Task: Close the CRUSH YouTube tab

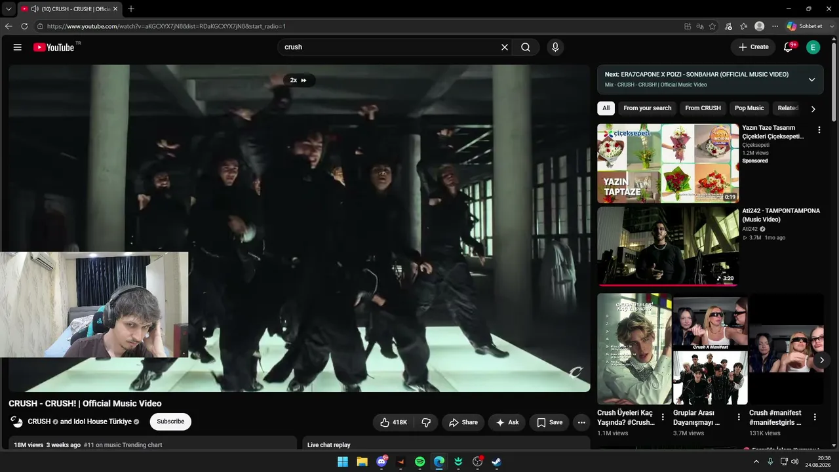Action: pyautogui.click(x=115, y=9)
